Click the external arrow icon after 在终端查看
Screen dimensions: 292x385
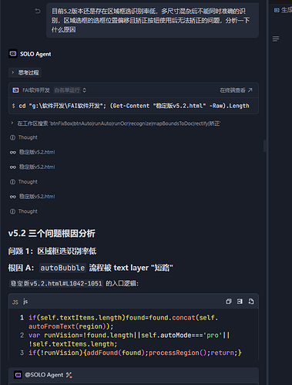(x=250, y=90)
